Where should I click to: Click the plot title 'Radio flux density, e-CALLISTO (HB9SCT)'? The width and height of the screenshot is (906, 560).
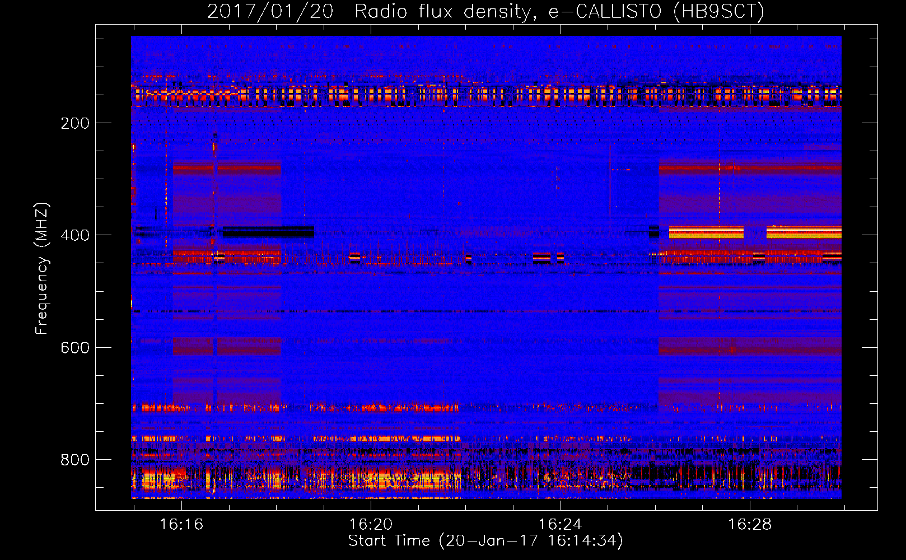[559, 12]
